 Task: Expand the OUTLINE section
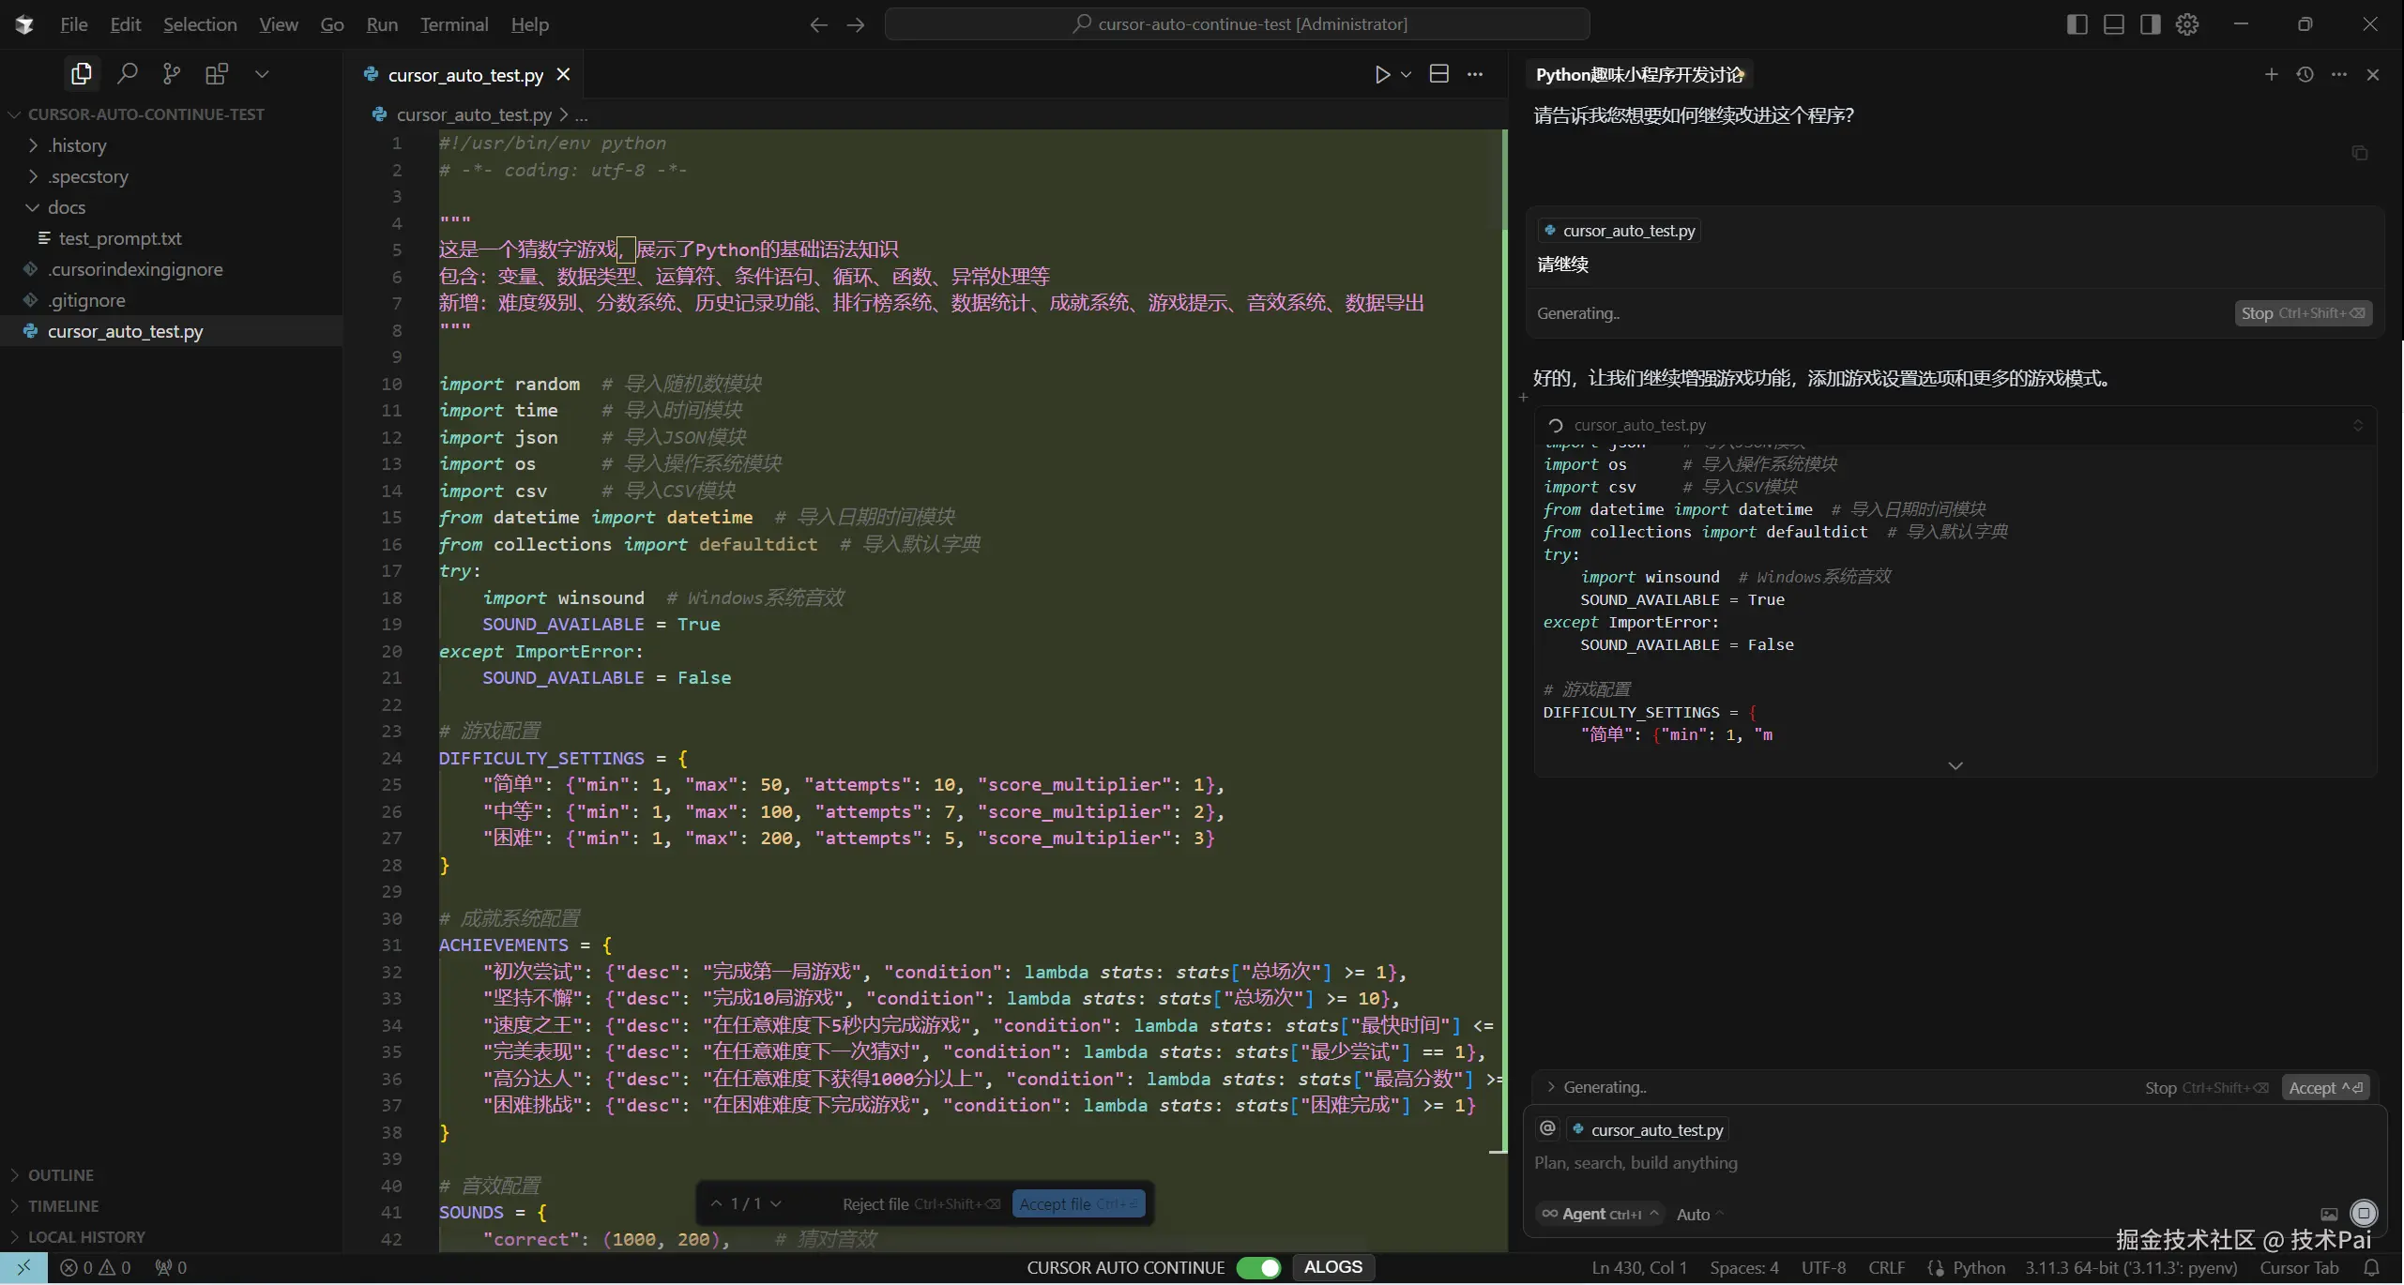click(60, 1175)
